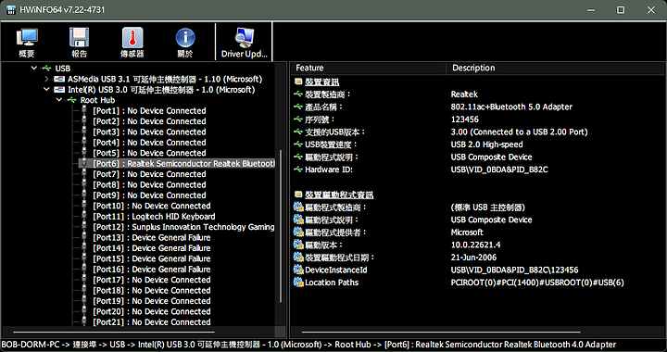Select Port16 Device General Failure row
The image size is (667, 352).
(151, 270)
